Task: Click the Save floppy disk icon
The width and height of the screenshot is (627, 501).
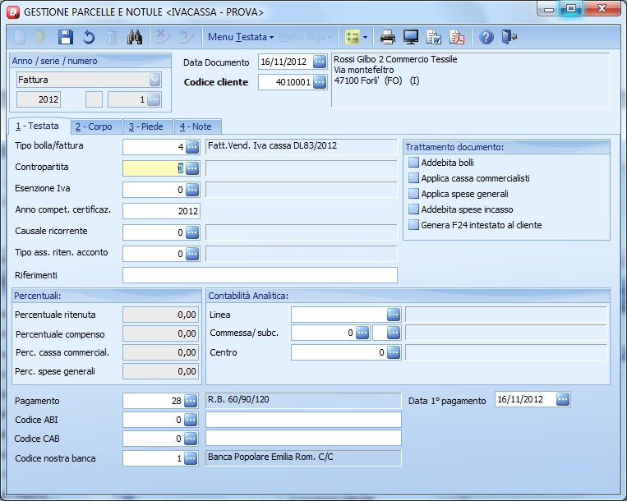Action: [66, 37]
